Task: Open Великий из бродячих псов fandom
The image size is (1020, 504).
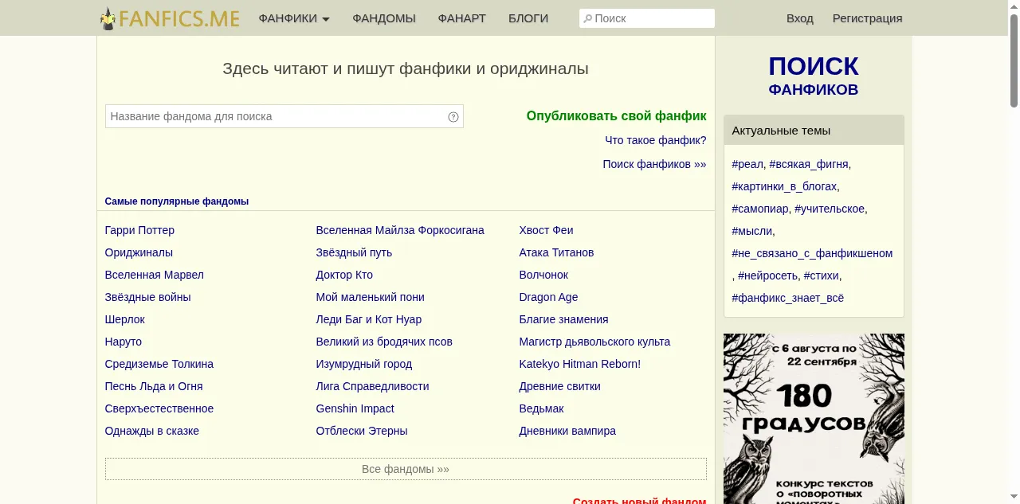Action: click(384, 342)
